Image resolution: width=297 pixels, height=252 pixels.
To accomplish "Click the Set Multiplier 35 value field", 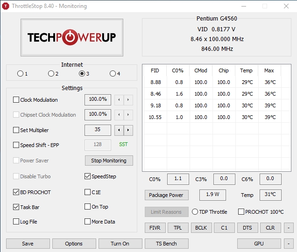I will [x=98, y=130].
